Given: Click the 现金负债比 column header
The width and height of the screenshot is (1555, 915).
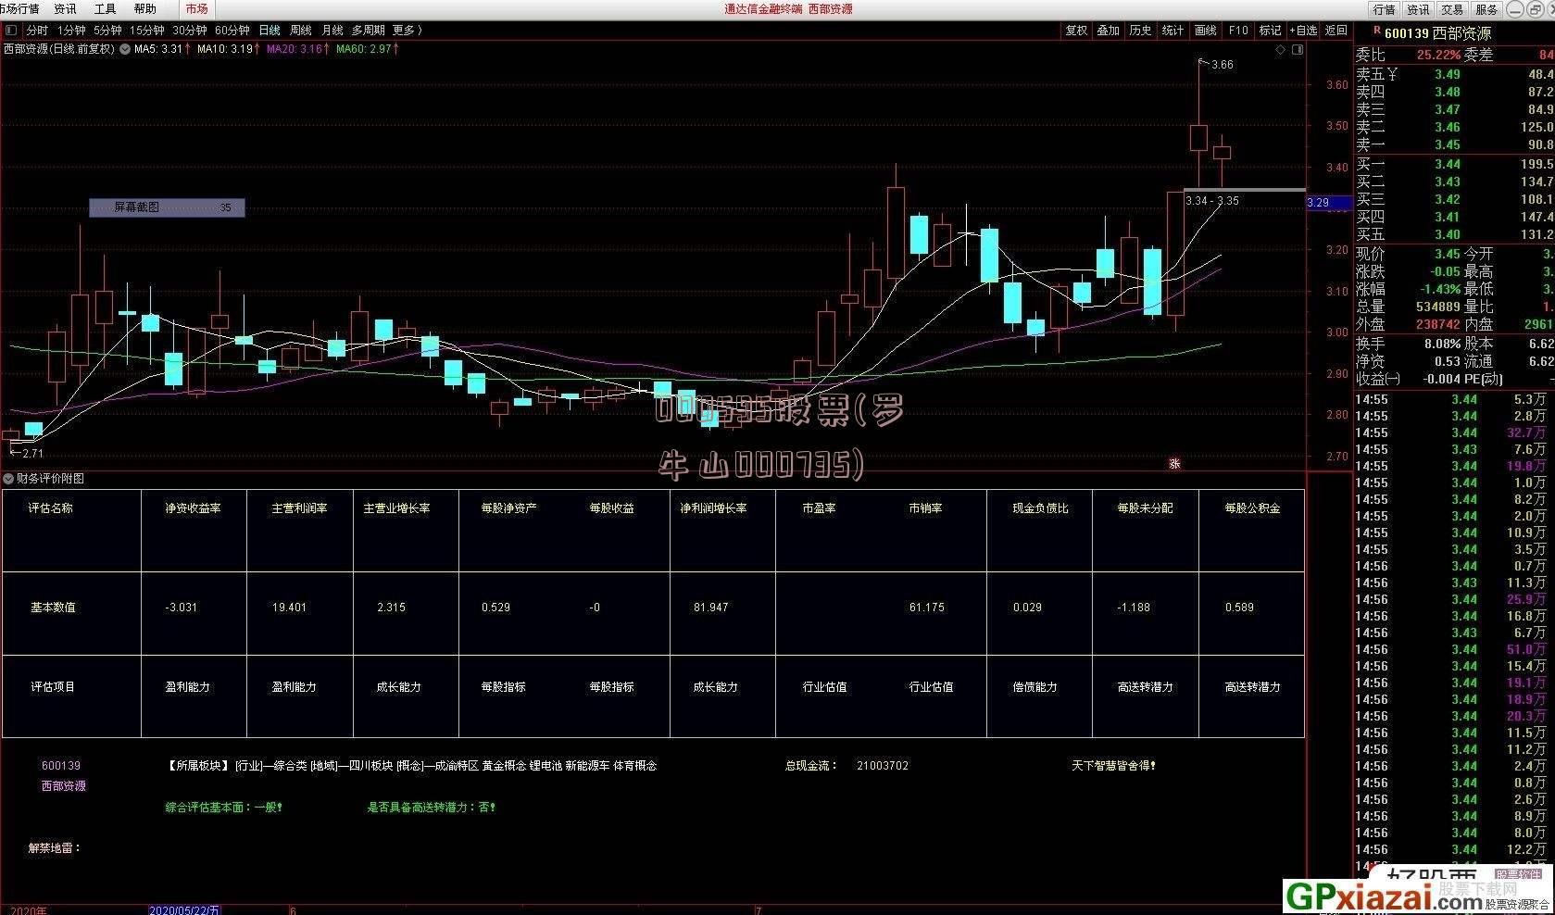Looking at the screenshot, I should coord(1040,508).
